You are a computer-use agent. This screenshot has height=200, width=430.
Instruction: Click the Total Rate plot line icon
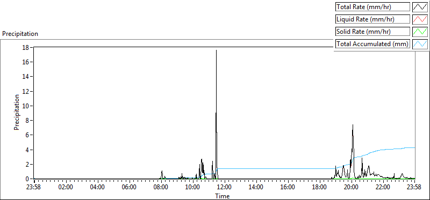click(420, 7)
